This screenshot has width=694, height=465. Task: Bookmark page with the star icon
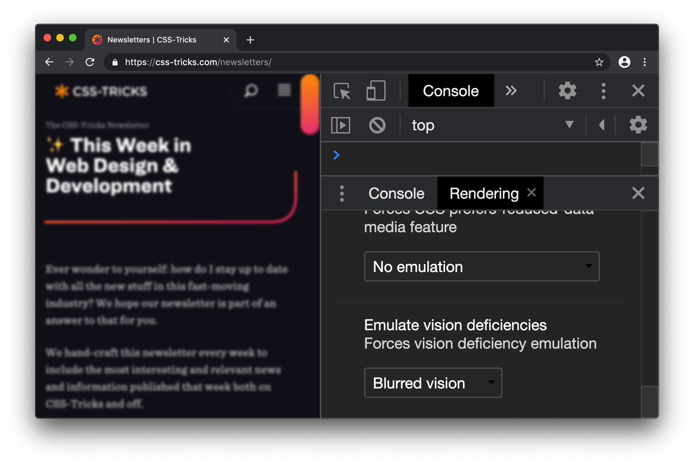pyautogui.click(x=599, y=62)
